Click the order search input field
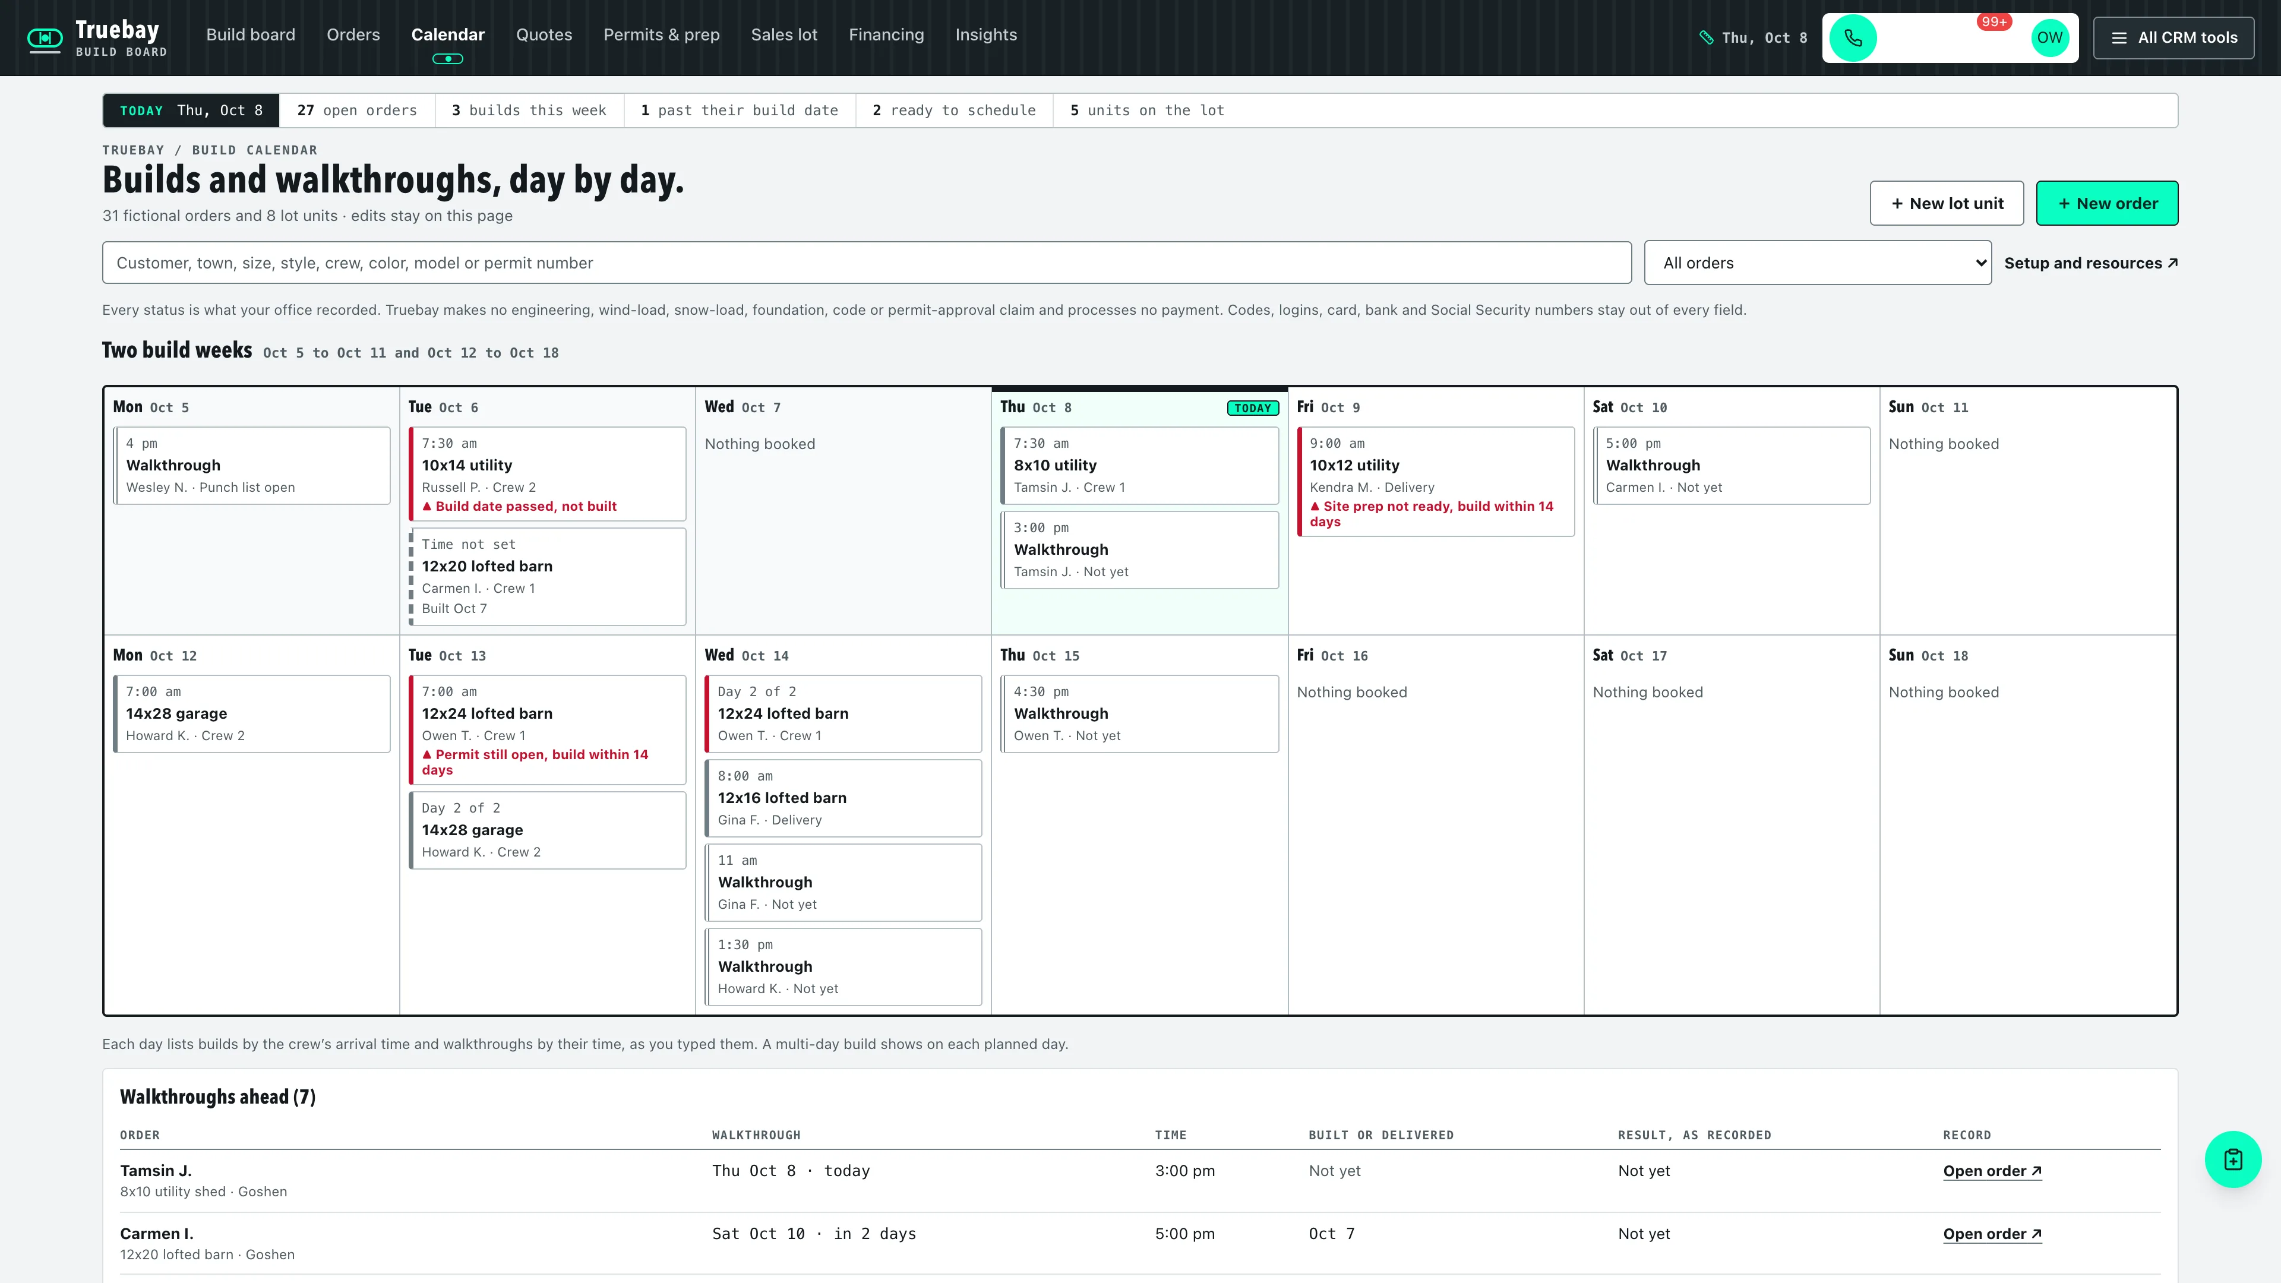The height and width of the screenshot is (1283, 2281). 867,263
